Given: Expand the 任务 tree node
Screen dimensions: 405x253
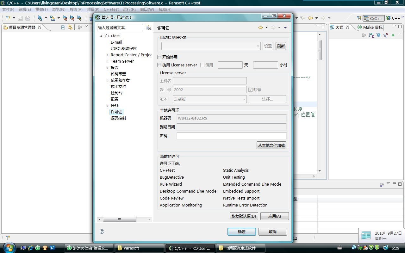Looking at the screenshot, I should (107, 106).
